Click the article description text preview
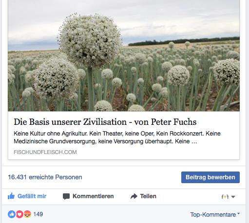The height and width of the screenshot is (223, 249). [x=117, y=137]
